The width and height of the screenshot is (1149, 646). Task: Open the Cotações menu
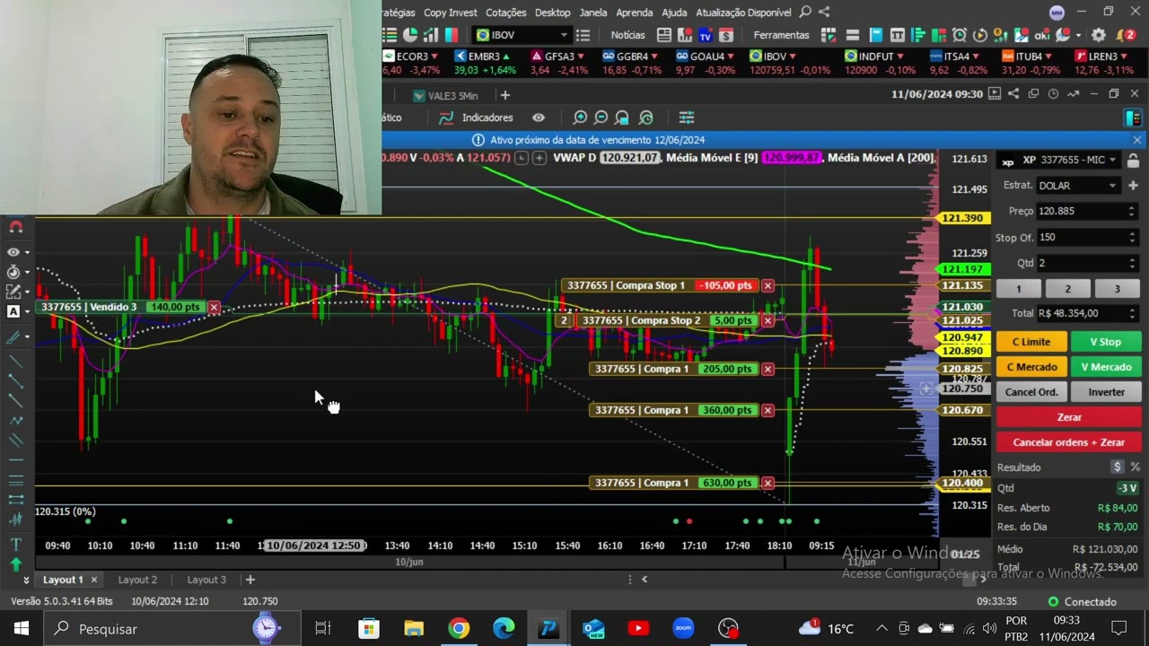click(x=506, y=13)
